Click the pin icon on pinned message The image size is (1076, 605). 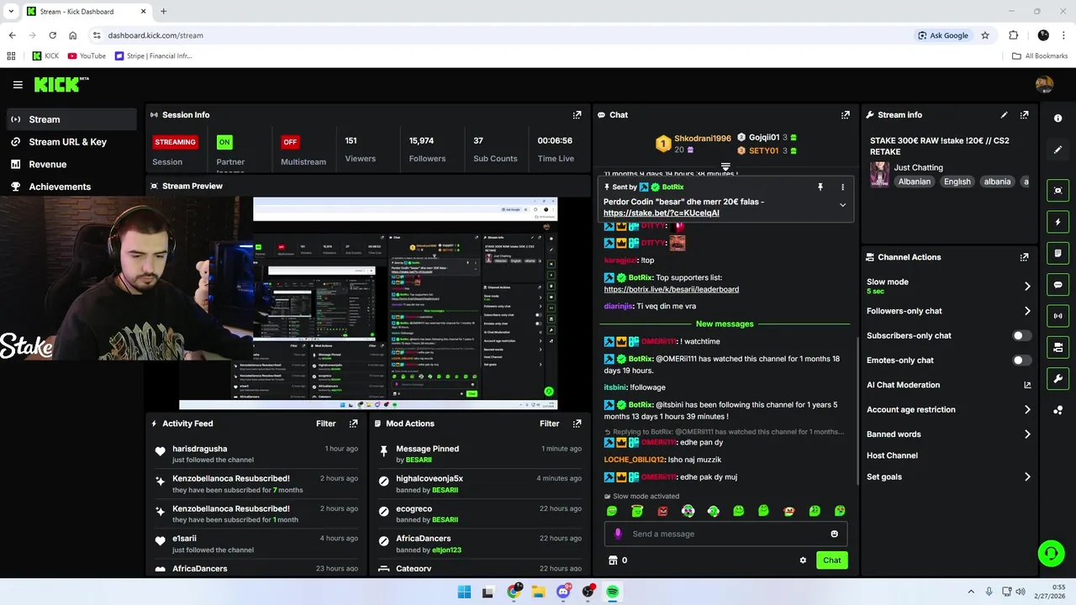pyautogui.click(x=820, y=187)
